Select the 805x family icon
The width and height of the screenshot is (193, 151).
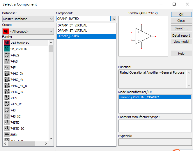click(7, 134)
